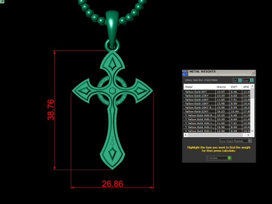Select the Yellow Gold:10KY row
Screen dimensions: 272x204
click(x=217, y=96)
